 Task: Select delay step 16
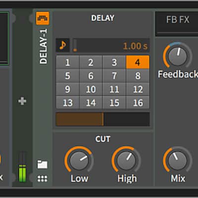(x=138, y=102)
